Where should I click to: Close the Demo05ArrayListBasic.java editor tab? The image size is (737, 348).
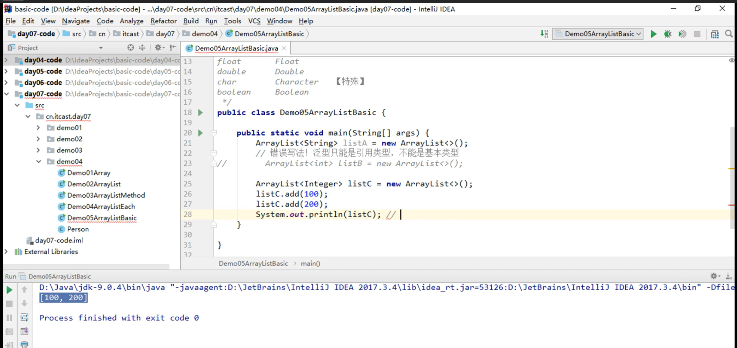[284, 48]
